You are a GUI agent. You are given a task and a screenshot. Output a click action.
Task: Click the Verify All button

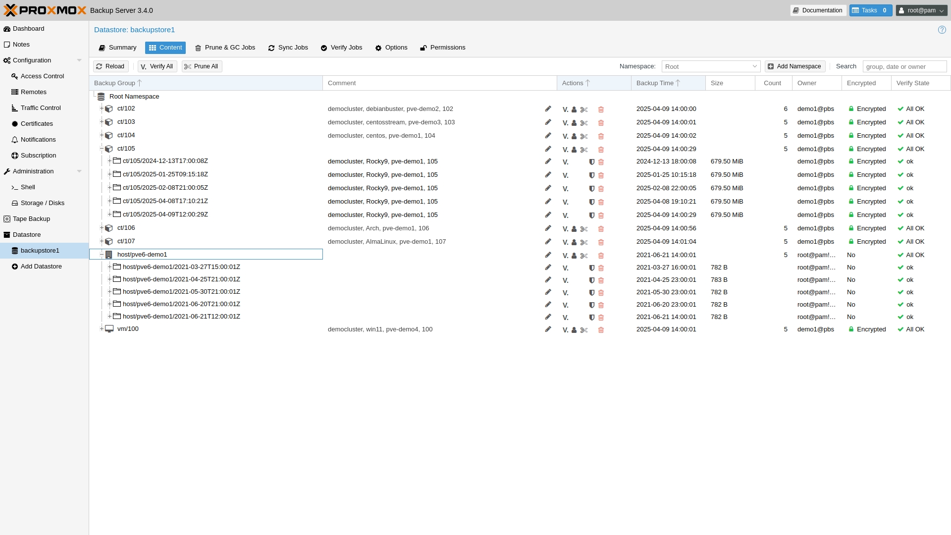157,66
